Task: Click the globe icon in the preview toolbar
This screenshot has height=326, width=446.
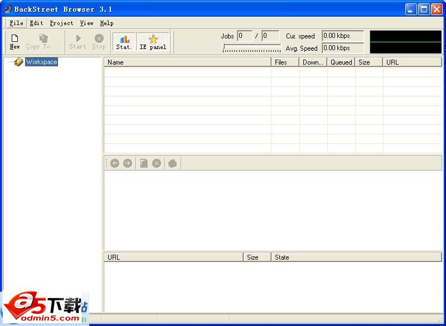Action: pos(171,163)
